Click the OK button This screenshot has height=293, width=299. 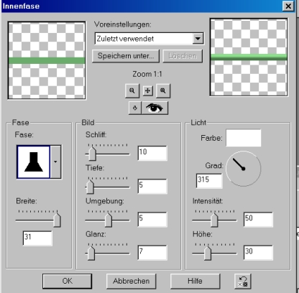pyautogui.click(x=67, y=281)
